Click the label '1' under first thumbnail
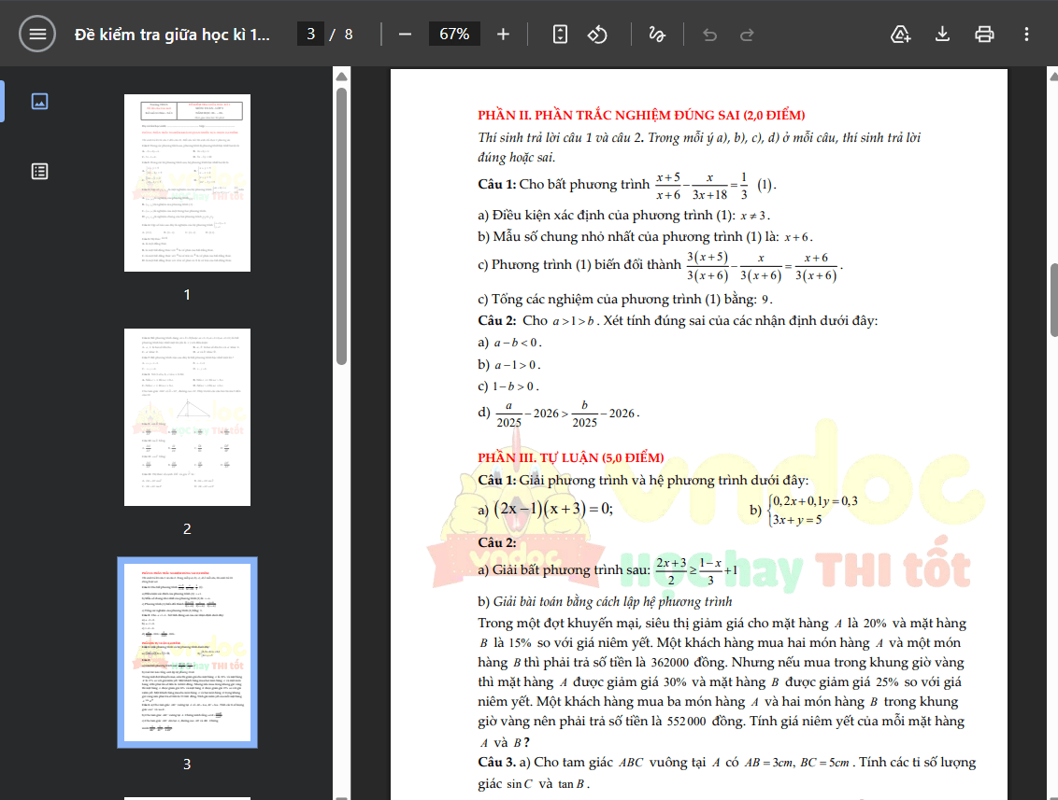Image resolution: width=1058 pixels, height=800 pixels. pos(187,295)
